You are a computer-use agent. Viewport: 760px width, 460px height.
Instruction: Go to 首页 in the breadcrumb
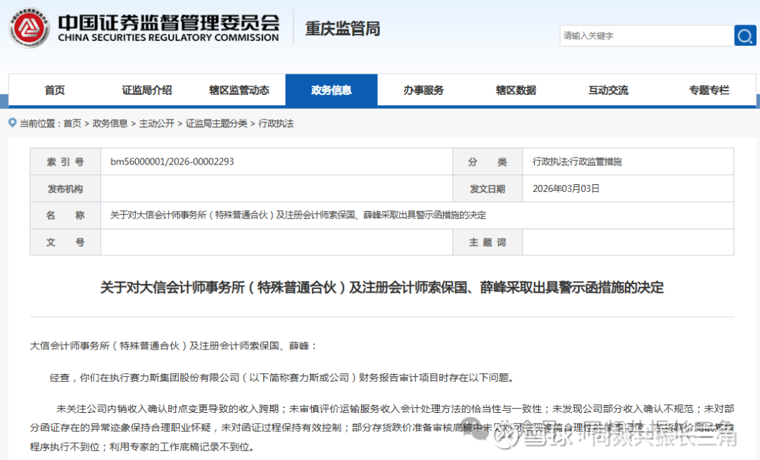(72, 124)
